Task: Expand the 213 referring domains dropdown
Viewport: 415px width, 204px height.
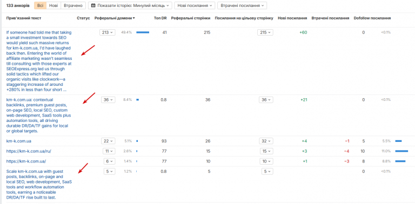Action: [x=108, y=32]
